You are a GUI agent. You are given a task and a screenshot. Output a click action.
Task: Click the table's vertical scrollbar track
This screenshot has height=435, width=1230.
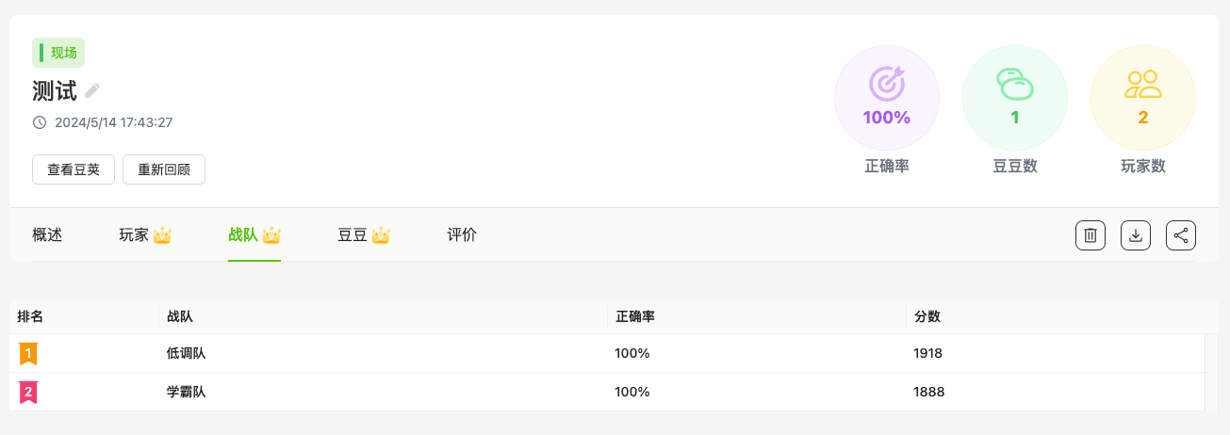[1212, 373]
